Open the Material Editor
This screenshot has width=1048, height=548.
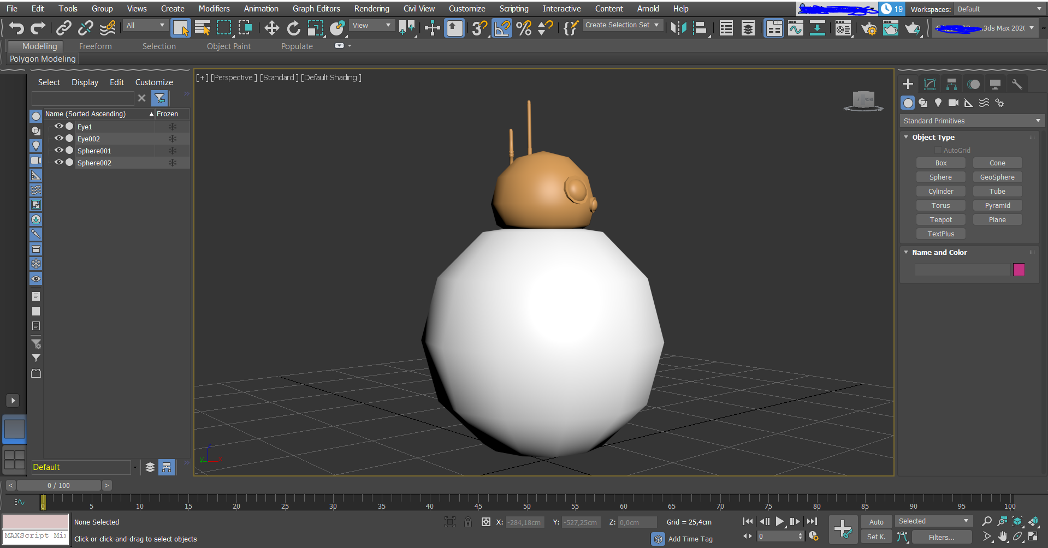843,28
